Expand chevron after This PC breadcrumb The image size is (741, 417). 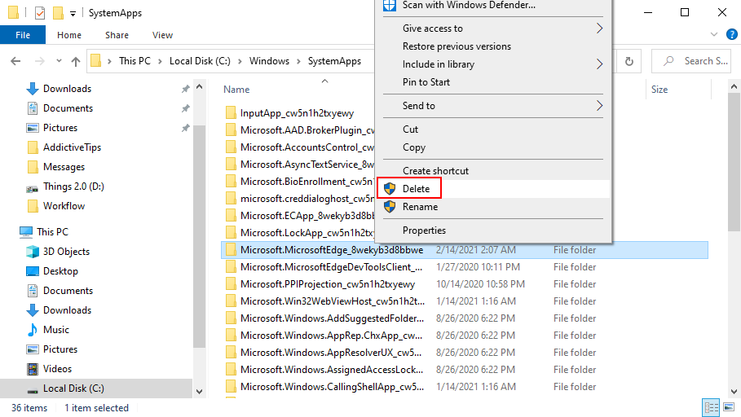tap(160, 61)
